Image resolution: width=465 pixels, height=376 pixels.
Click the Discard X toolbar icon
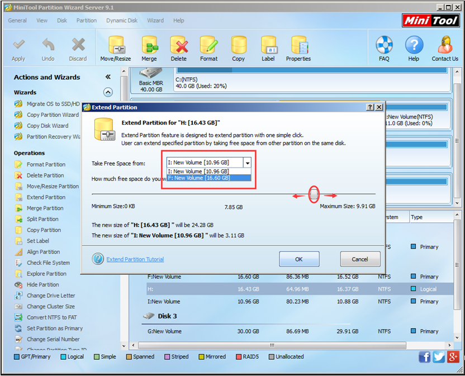click(78, 45)
